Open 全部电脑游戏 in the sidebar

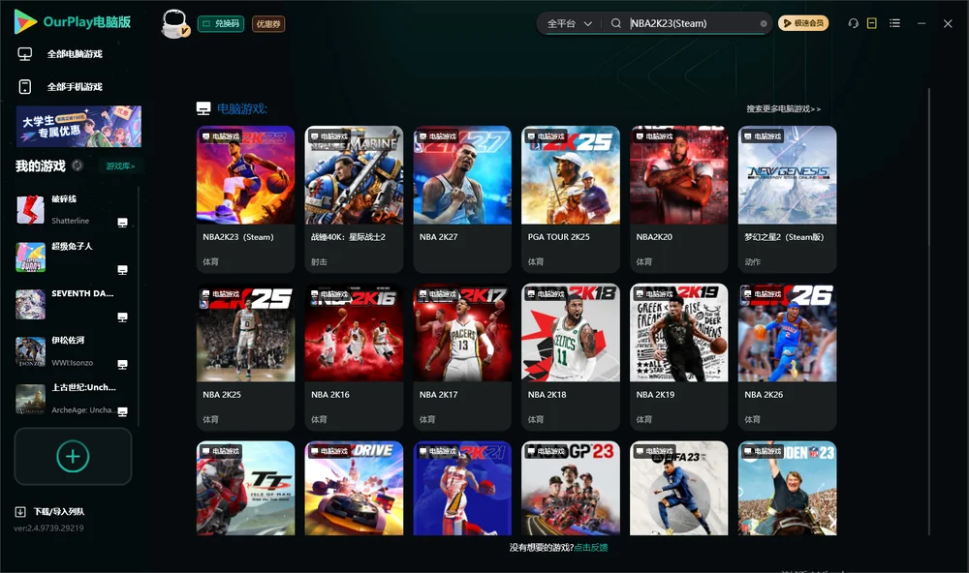click(x=75, y=54)
